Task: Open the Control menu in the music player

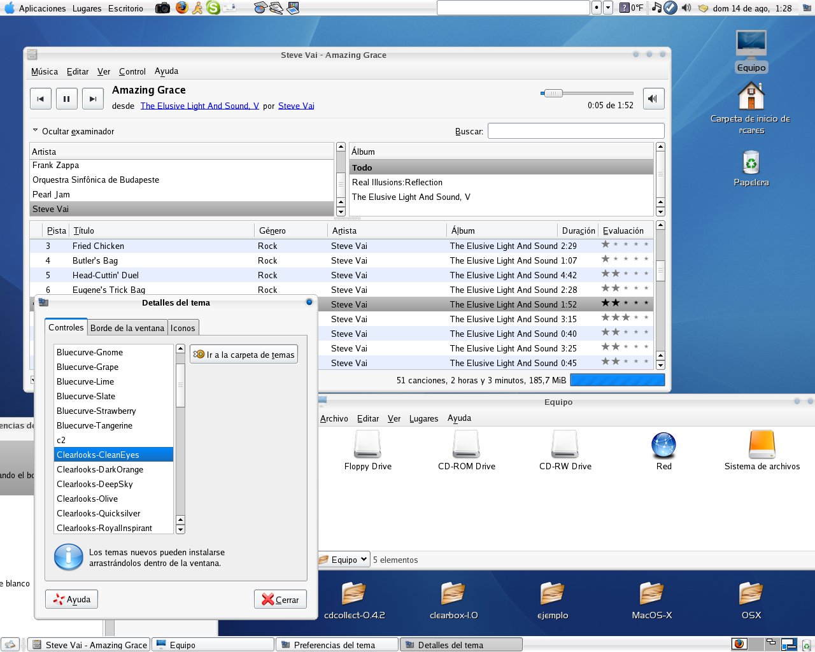Action: coord(132,71)
